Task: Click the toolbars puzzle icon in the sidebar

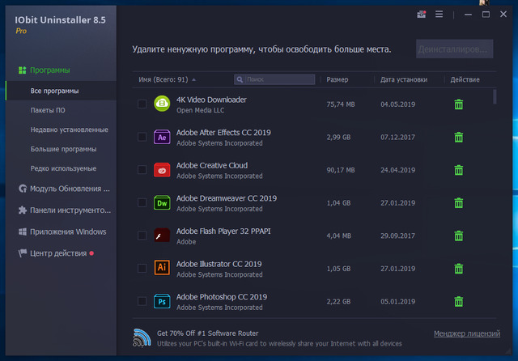Action: point(23,210)
